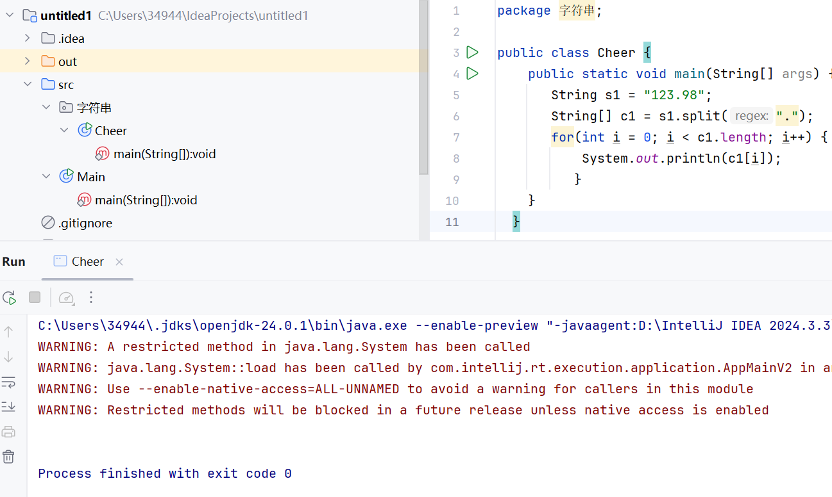Click the Stop process button
Viewport: 832px width, 497px height.
click(35, 297)
